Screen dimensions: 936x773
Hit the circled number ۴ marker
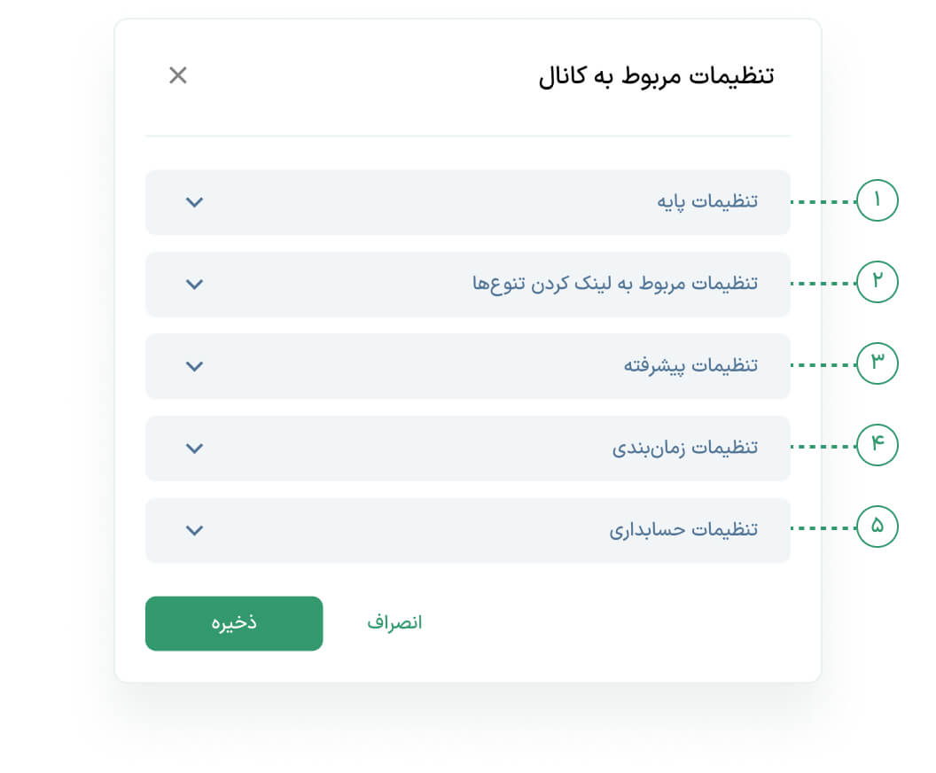pos(877,446)
